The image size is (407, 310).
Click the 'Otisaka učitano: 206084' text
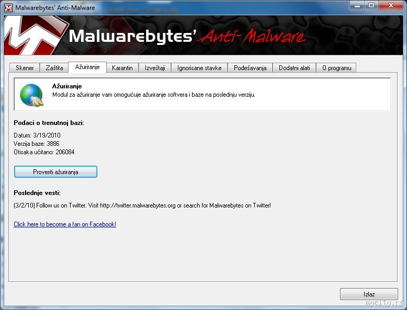(44, 152)
